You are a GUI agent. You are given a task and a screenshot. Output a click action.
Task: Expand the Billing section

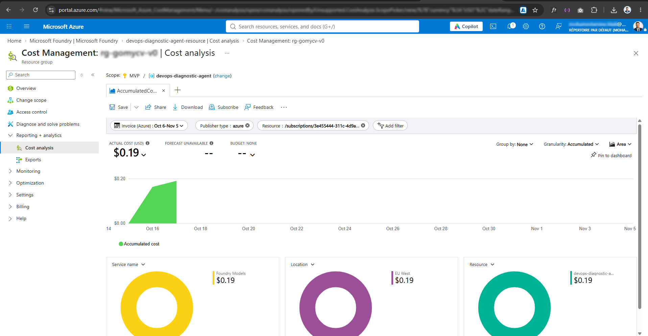[x=23, y=207]
